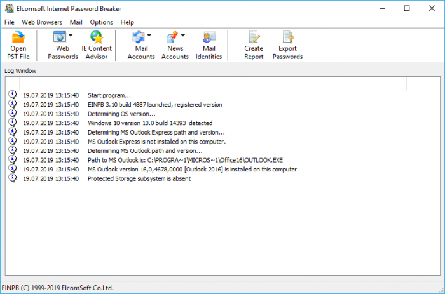Open the Help menu
The image size is (445, 294).
pos(127,22)
